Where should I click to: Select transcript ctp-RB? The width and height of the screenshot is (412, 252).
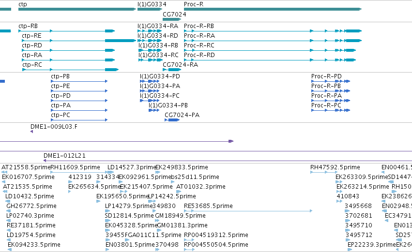pyautogui.click(x=28, y=26)
